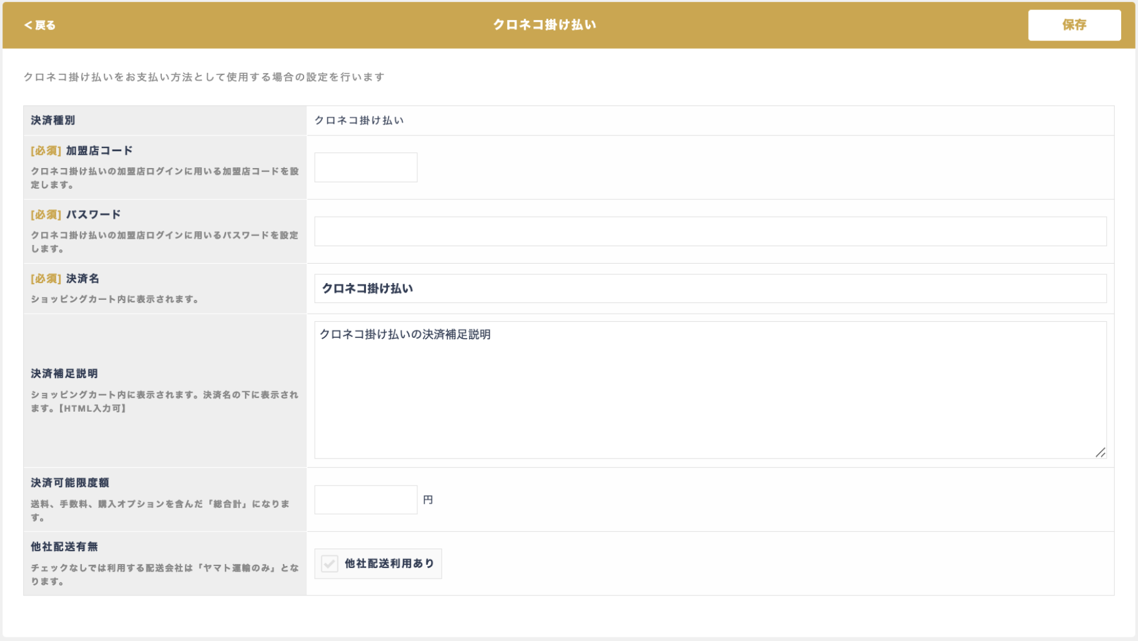Click the クロネコ掛け払い page title in header
1138x641 pixels.
click(x=544, y=25)
